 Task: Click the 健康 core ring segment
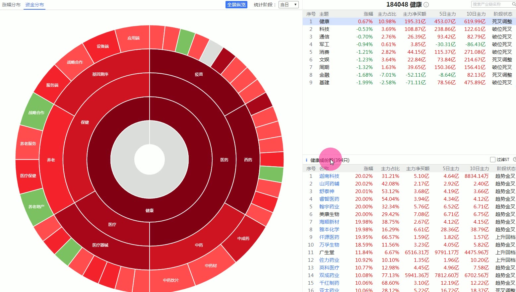point(150,210)
